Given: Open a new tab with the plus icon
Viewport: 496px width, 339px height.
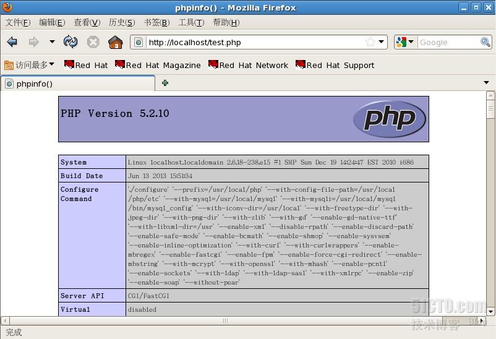Looking at the screenshot, I should point(165,83).
